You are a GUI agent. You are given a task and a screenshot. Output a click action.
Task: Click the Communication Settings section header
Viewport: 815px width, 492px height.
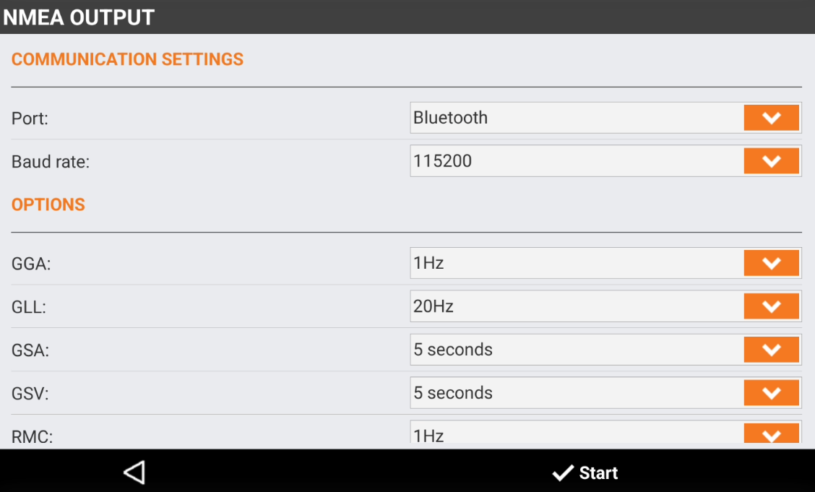(127, 59)
